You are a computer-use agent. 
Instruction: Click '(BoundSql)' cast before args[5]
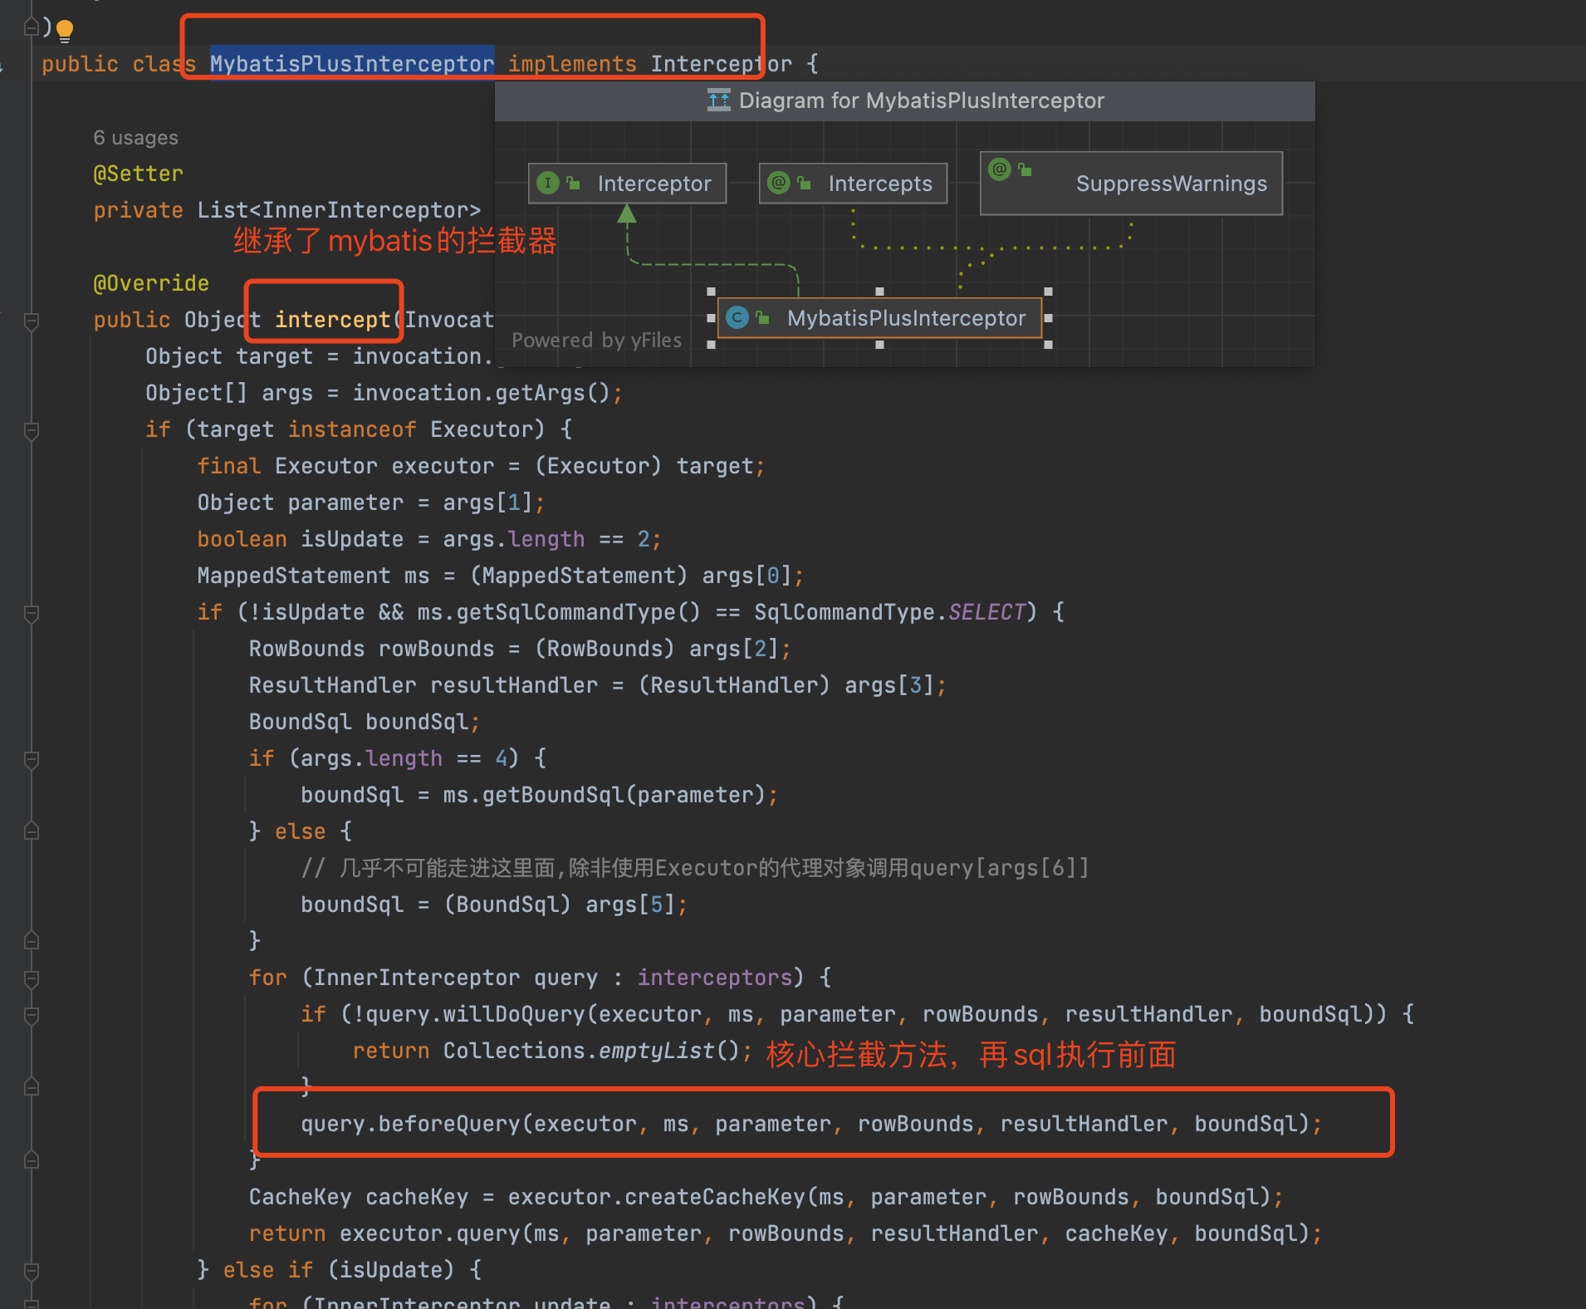tap(507, 905)
